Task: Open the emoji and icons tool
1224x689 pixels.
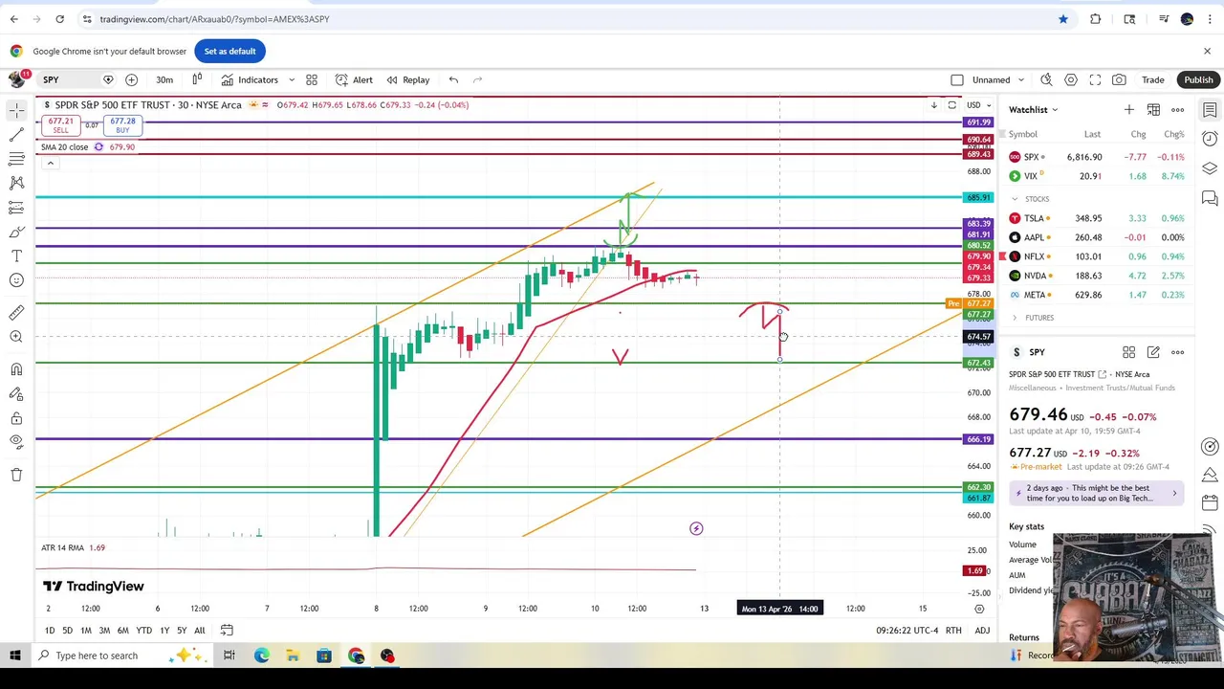Action: click(x=16, y=280)
